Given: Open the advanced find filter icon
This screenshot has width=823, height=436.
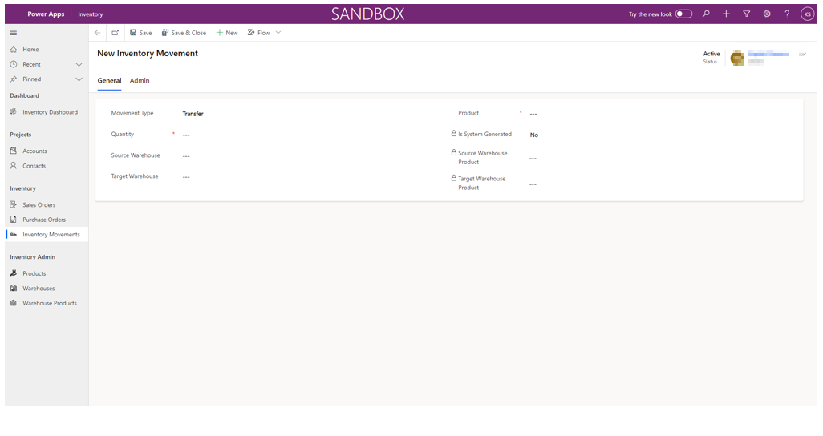Looking at the screenshot, I should pos(746,14).
